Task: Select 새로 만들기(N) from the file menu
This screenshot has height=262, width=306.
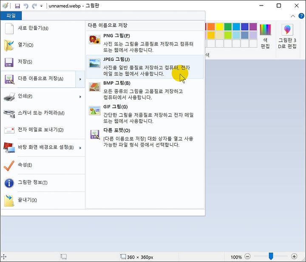Action: tap(43, 28)
